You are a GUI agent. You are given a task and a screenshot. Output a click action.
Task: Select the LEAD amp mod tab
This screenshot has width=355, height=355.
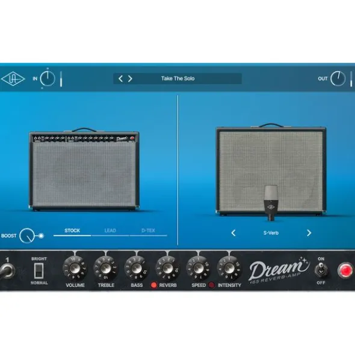tap(110, 231)
